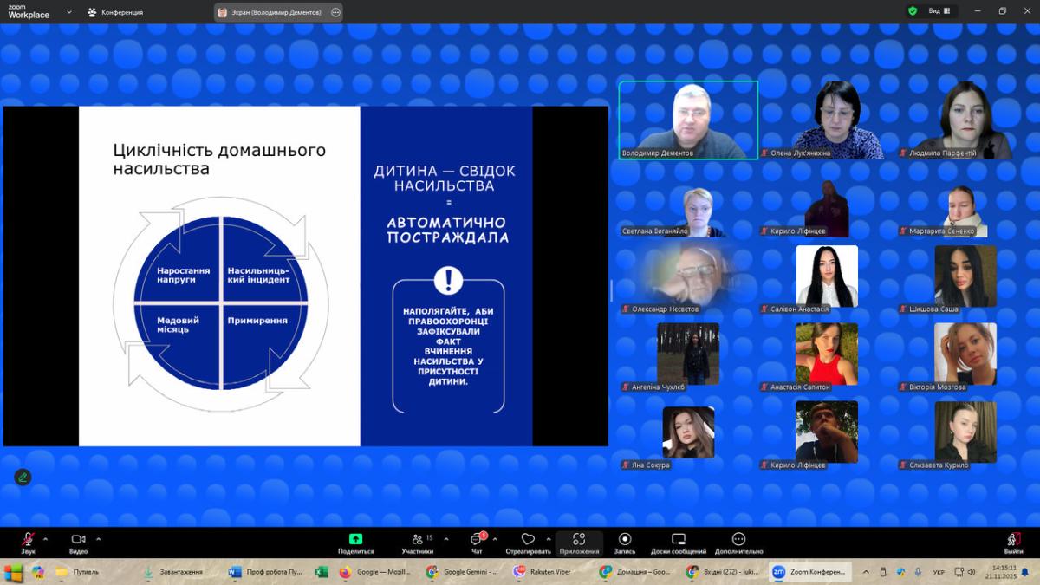This screenshot has width=1040, height=585.
Task: Open the Дополнительно more options menu
Action: click(x=738, y=539)
